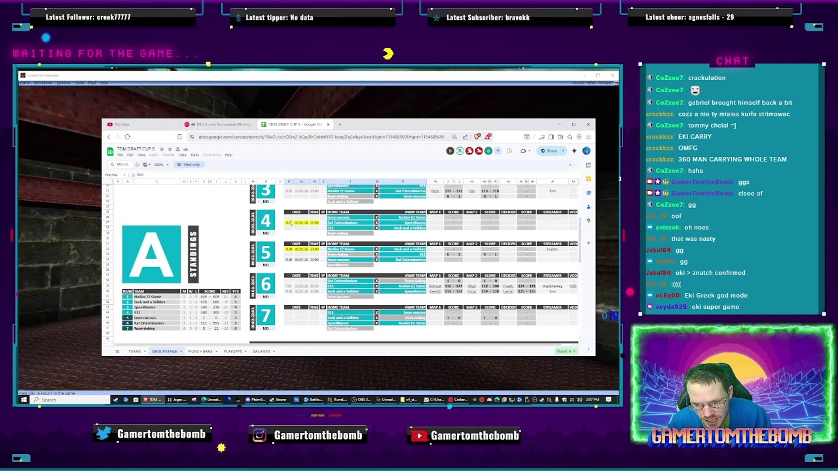This screenshot has width=838, height=471.
Task: Open the print icon in the toolbar
Action: [x=137, y=165]
